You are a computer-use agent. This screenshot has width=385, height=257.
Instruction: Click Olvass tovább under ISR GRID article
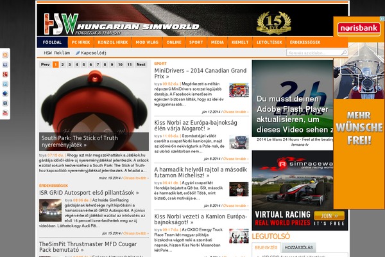[136, 233]
